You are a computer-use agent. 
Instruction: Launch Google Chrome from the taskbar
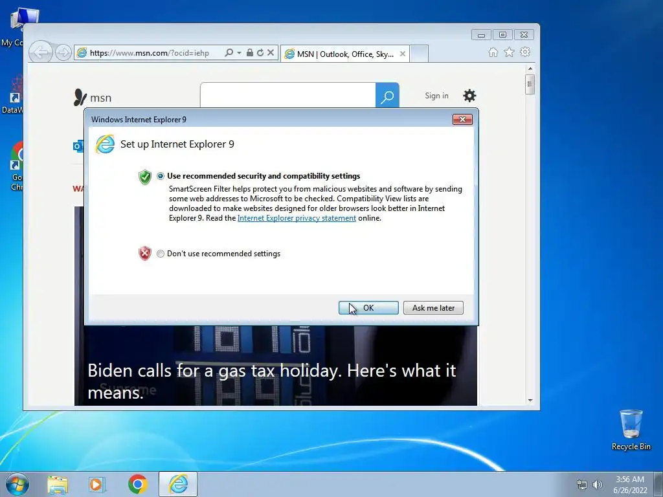137,484
